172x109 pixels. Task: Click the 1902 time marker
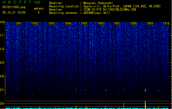(35, 23)
